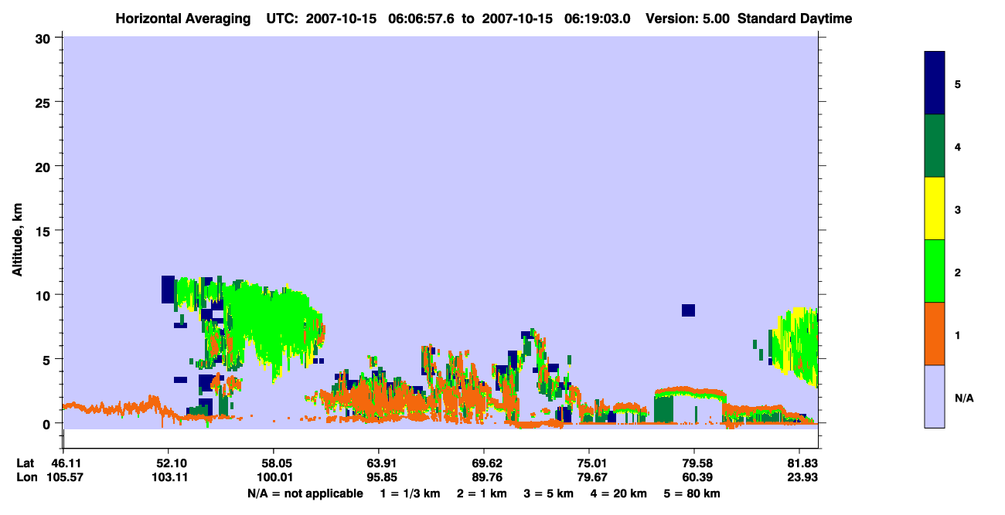Click longitude value 100.01
Viewport: 1005px width, 515px height.
coord(274,477)
